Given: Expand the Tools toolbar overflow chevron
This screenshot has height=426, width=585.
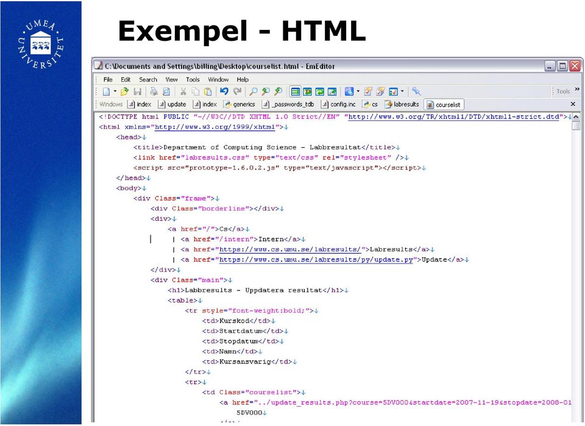Looking at the screenshot, I should pyautogui.click(x=577, y=89).
